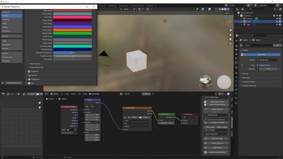Toggle visibility eye for Light in outliner
This screenshot has height=159, width=283.
click(277, 25)
